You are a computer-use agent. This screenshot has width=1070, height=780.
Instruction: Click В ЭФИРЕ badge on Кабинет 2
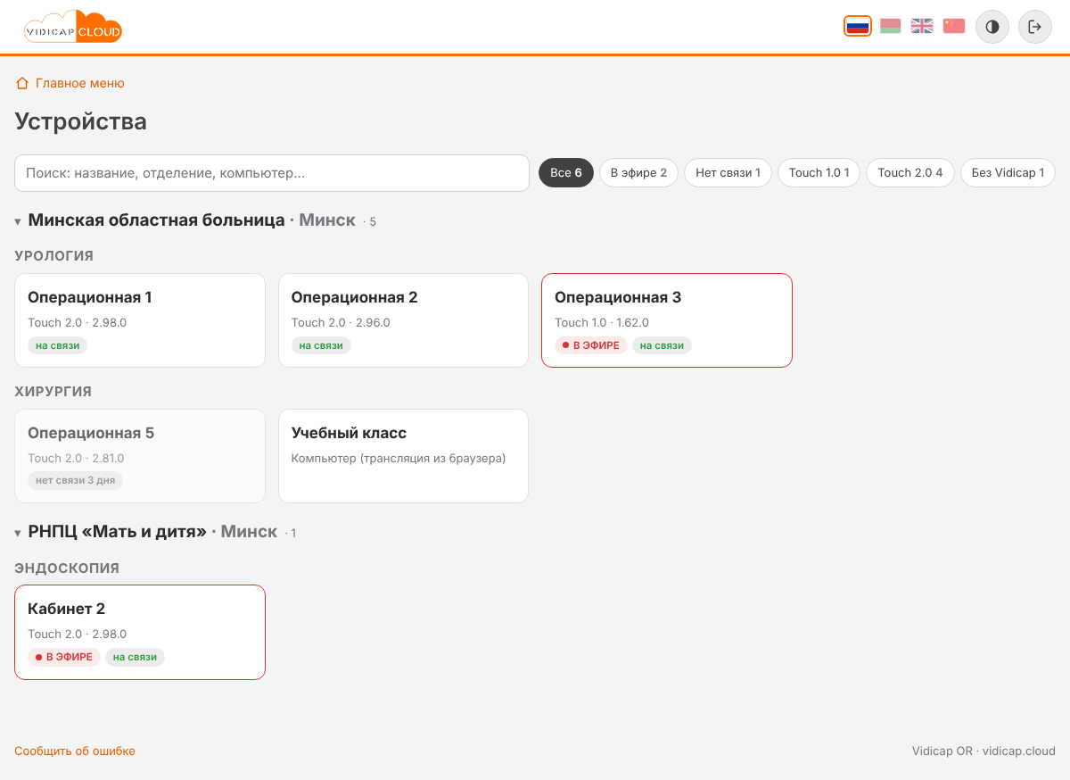(x=64, y=657)
